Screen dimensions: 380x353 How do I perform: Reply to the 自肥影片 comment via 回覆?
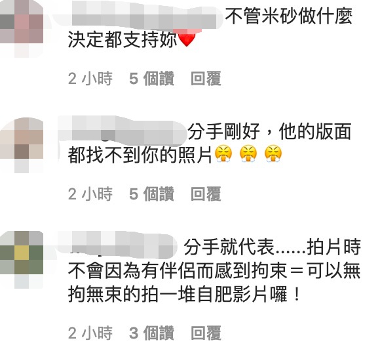coord(206,333)
